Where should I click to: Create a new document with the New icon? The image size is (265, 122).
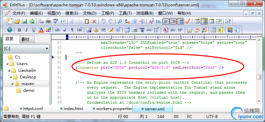[10, 21]
